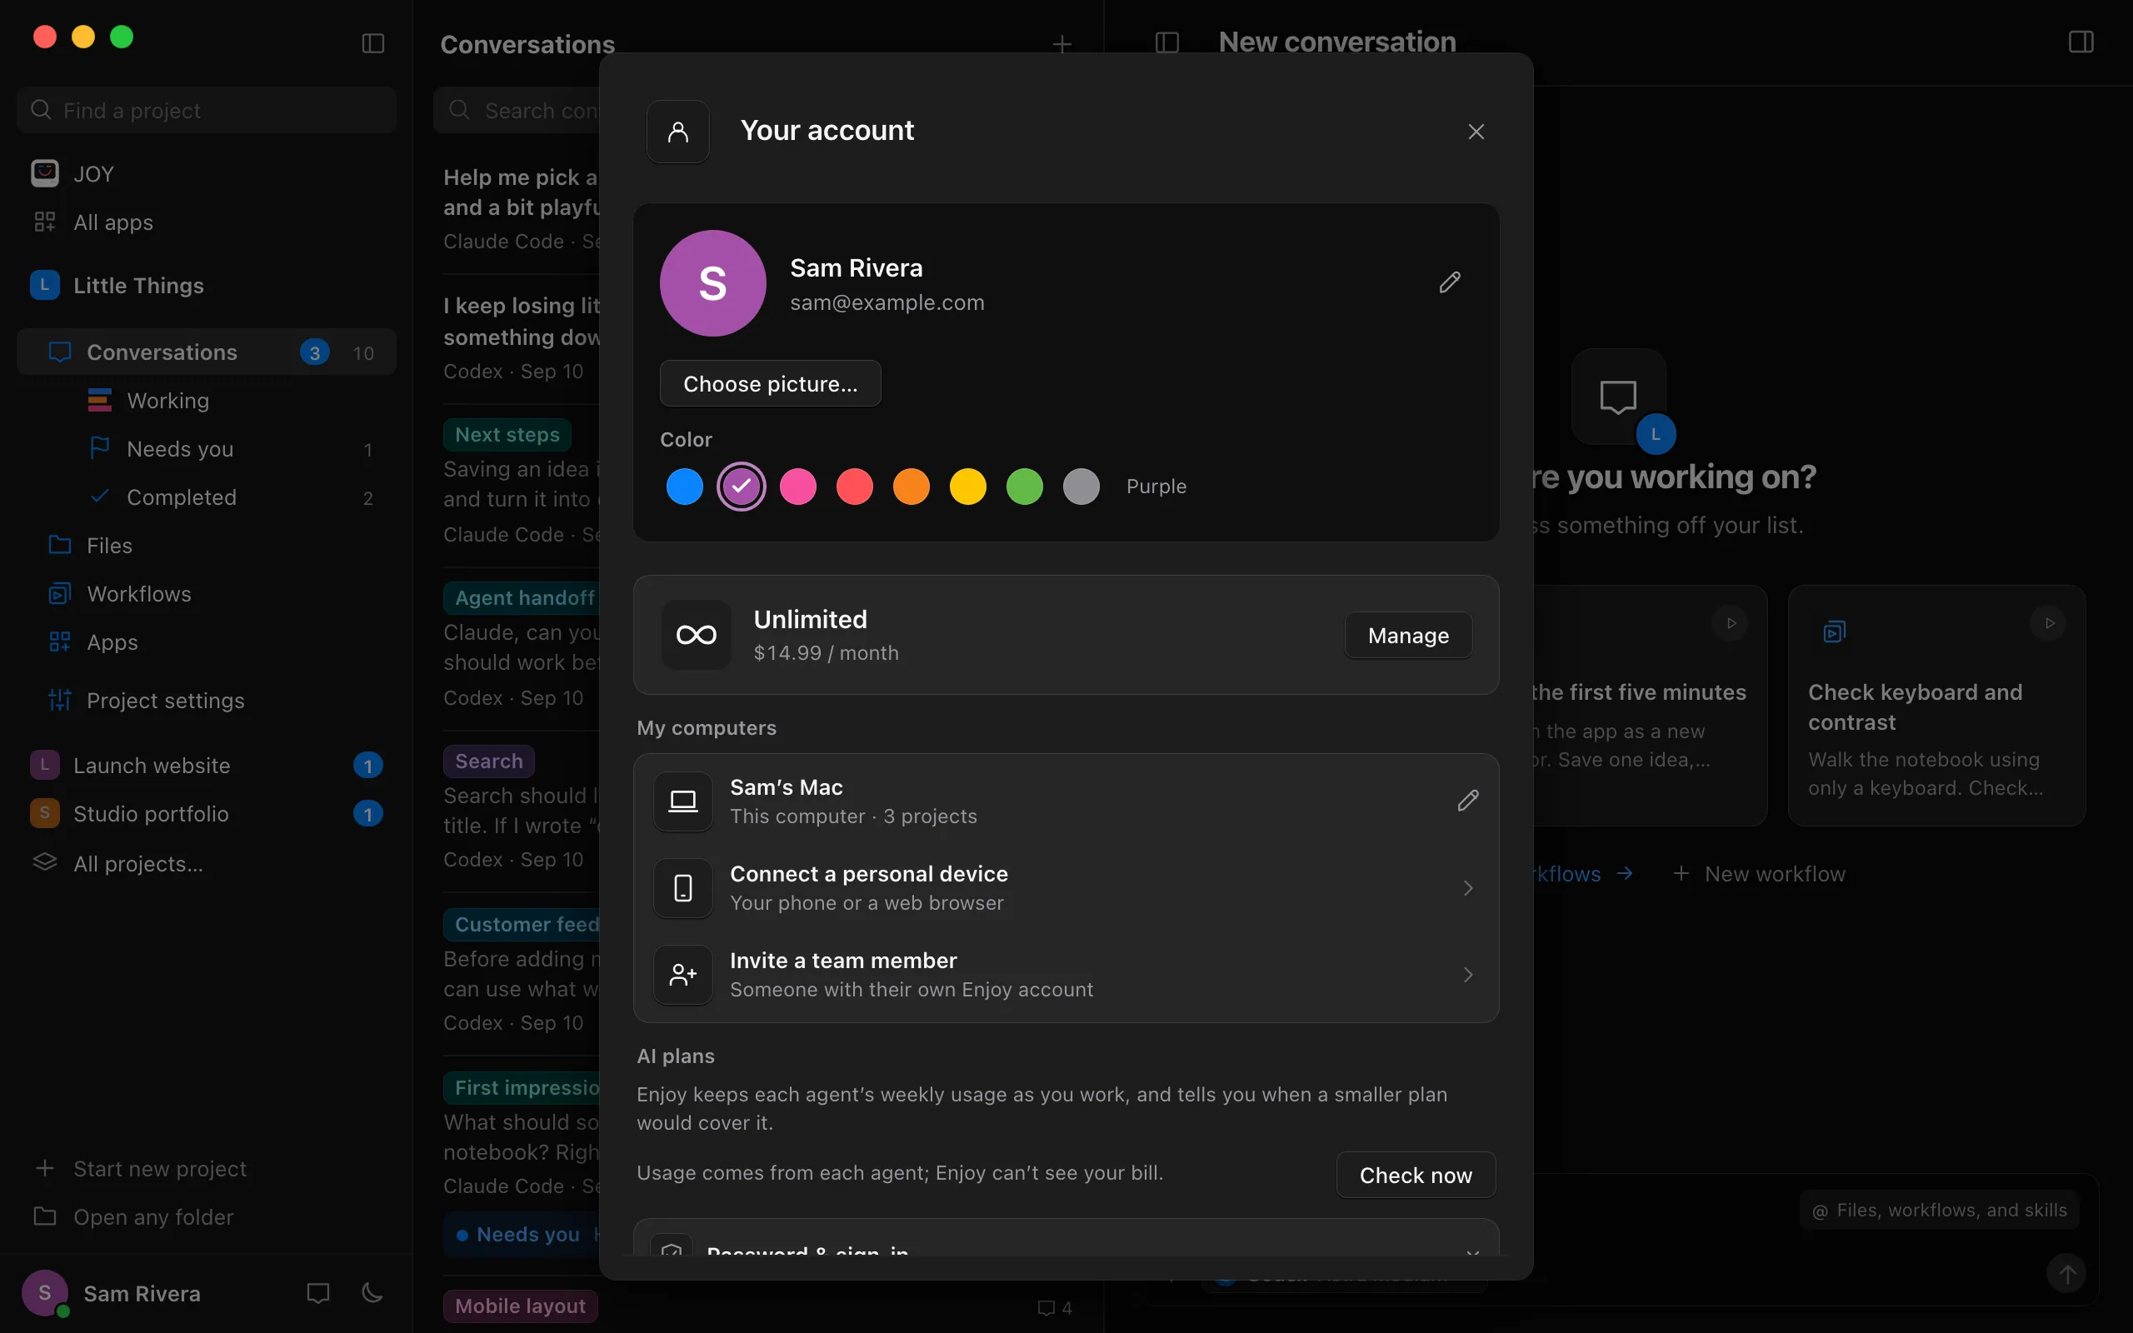Screen dimensions: 2133x1333
Task: Toggle the right panel icon in header
Action: tap(2081, 42)
